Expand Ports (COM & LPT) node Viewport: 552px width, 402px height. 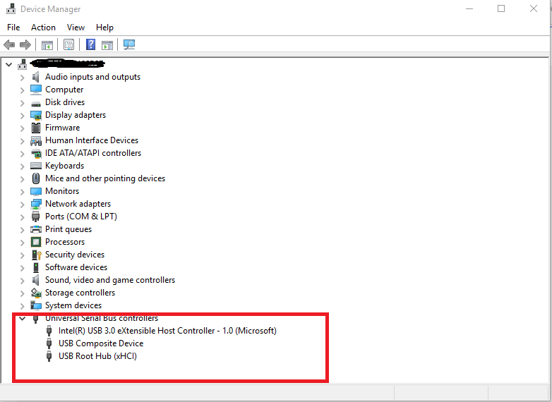pyautogui.click(x=22, y=217)
